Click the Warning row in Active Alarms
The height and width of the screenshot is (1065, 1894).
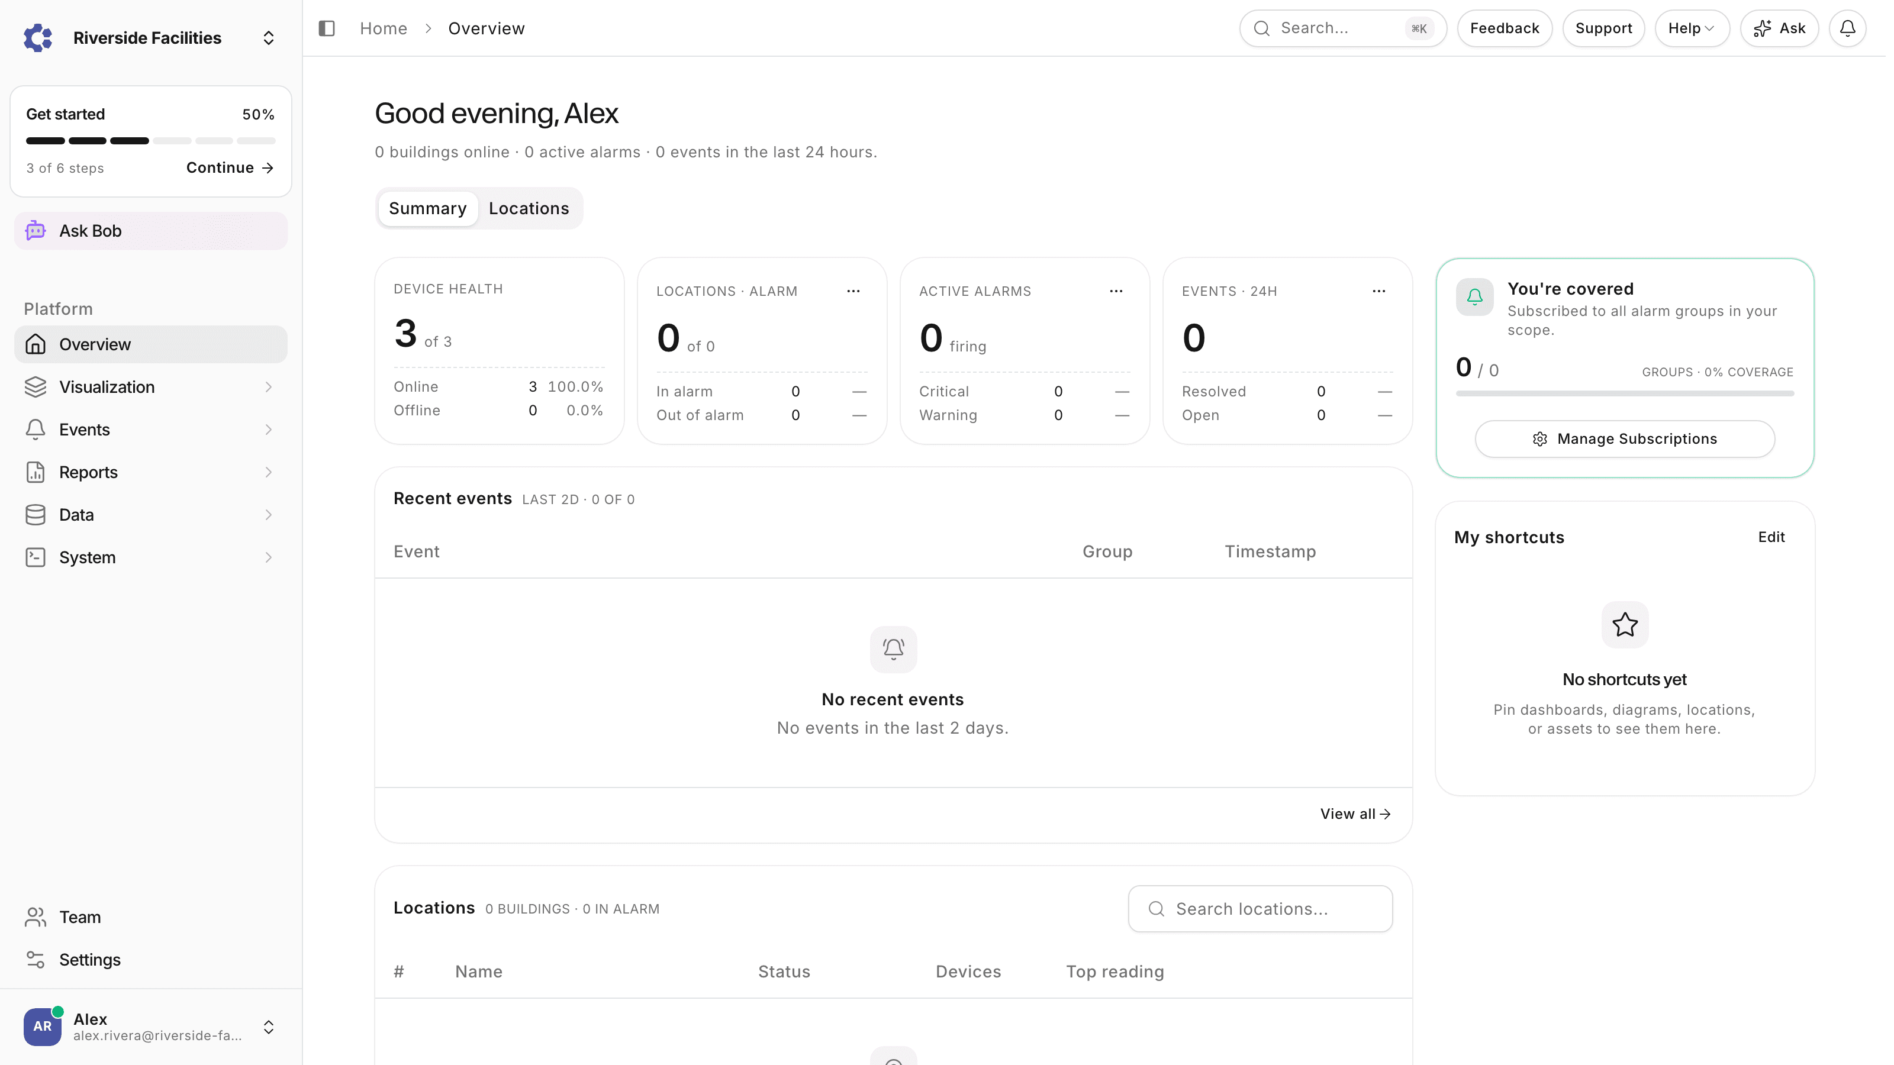(1024, 415)
